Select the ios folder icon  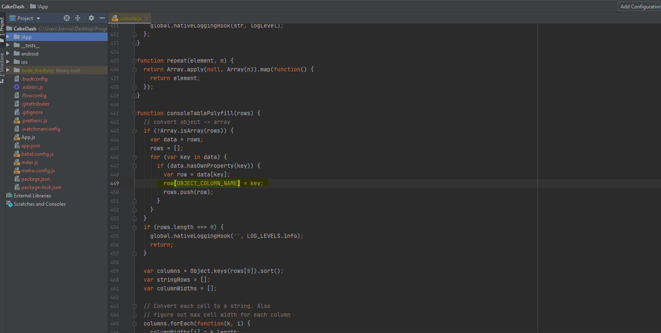pos(17,62)
